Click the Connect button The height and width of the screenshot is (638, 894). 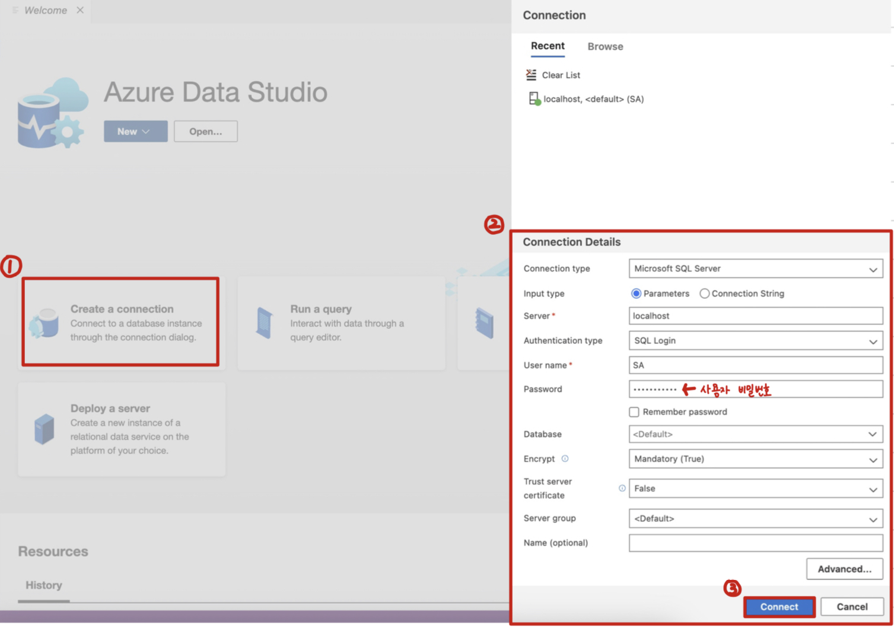coord(779,607)
